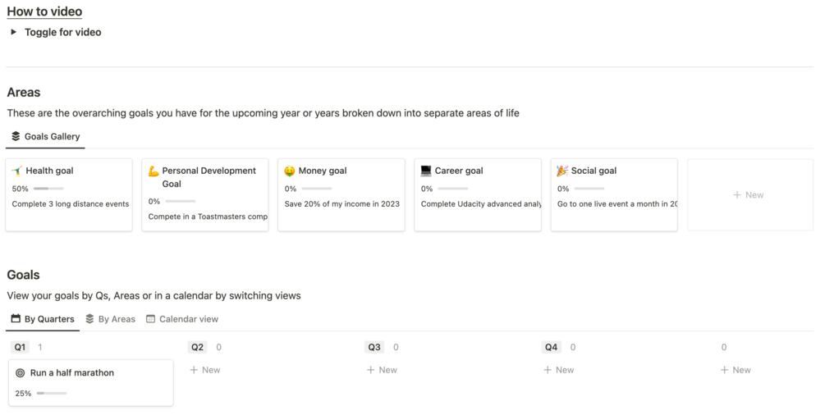Click the flexed bicep Personal Development icon
The width and height of the screenshot is (825, 415).
[154, 171]
